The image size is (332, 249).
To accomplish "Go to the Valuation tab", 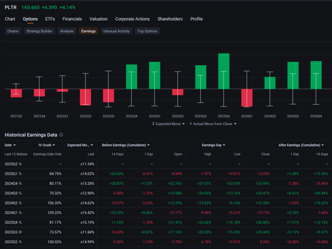I will [x=98, y=19].
